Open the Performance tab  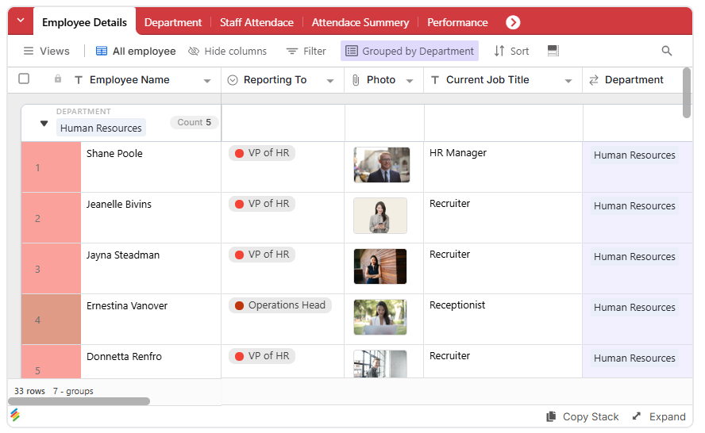[457, 22]
